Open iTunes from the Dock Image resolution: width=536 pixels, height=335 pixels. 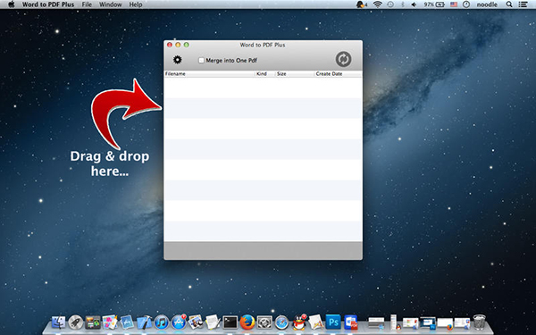[162, 322]
